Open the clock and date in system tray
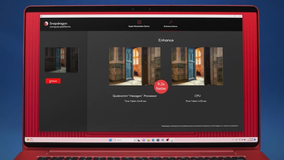Image resolution: width=284 pixels, height=160 pixels. pyautogui.click(x=251, y=140)
